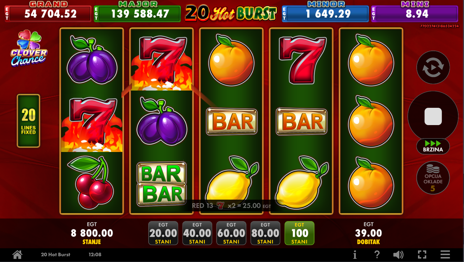Select the highlighted 100 bet
The width and height of the screenshot is (464, 262).
point(299,233)
